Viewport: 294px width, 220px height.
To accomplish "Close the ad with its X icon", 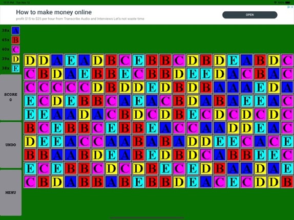I will 292,7.
